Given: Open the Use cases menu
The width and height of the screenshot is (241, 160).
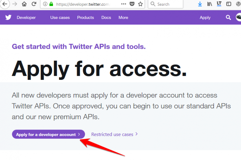Looking at the screenshot, I should [60, 18].
